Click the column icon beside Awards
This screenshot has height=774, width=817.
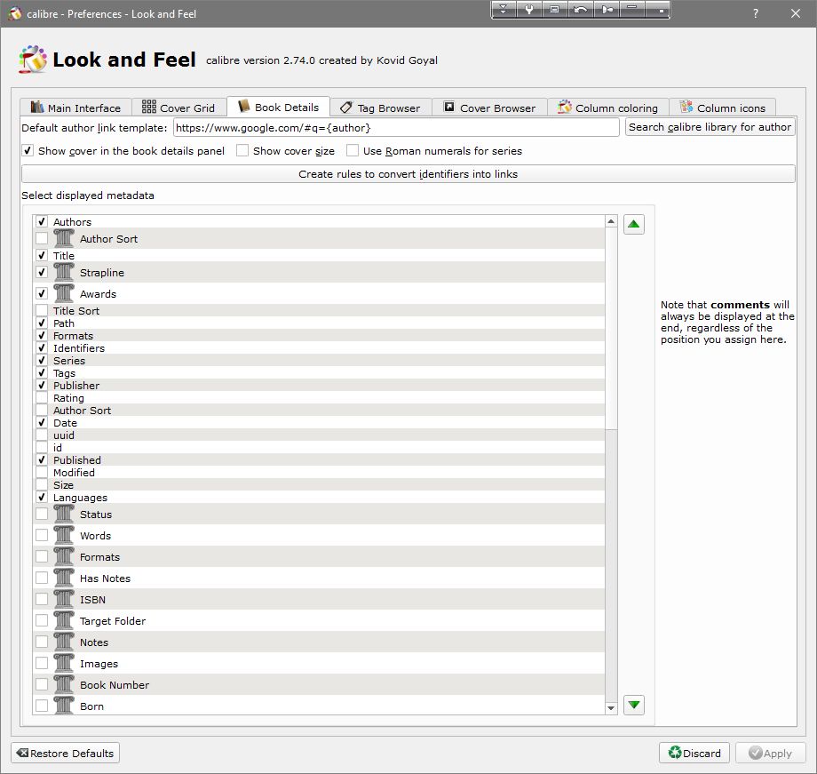click(64, 293)
